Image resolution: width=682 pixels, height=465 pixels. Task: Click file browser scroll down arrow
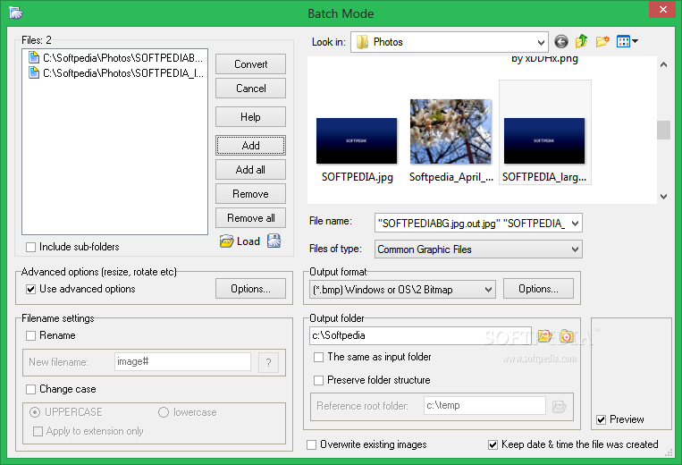(663, 196)
